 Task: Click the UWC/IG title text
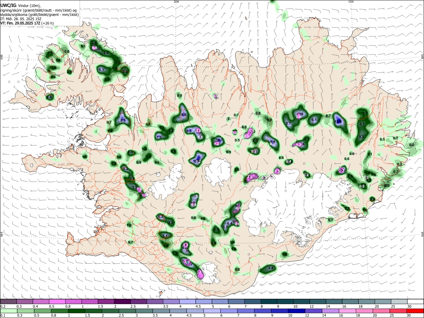8,5
